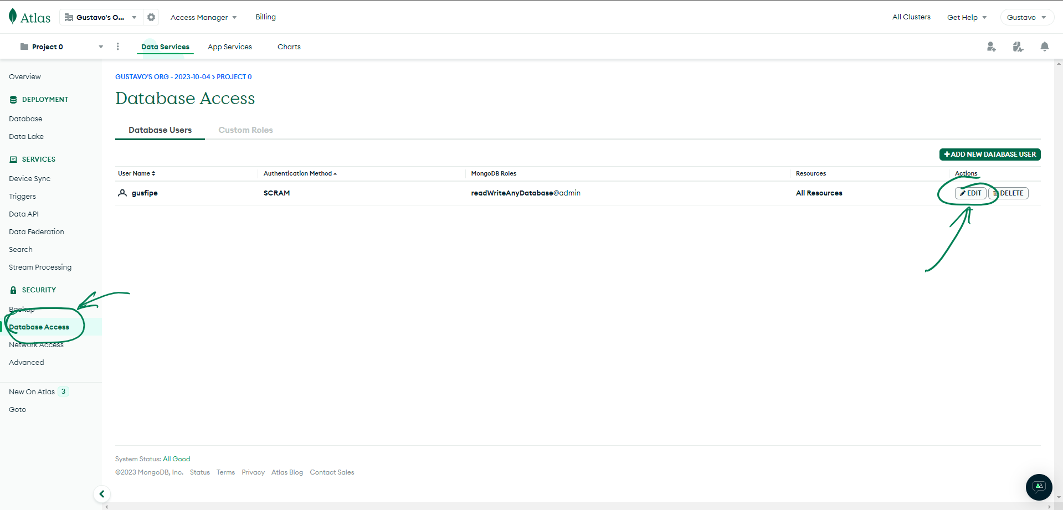Open Search in the sidebar
The height and width of the screenshot is (510, 1063).
20,250
